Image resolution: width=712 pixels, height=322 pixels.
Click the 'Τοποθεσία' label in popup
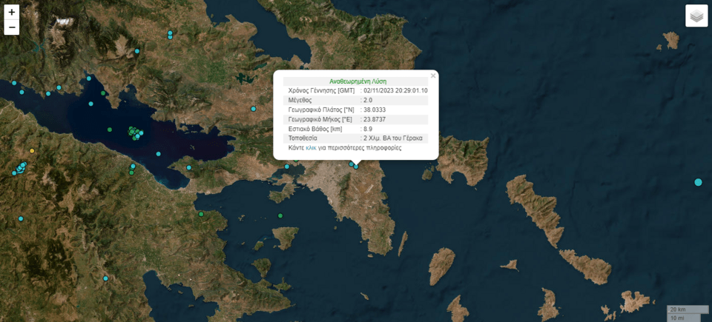click(x=303, y=138)
